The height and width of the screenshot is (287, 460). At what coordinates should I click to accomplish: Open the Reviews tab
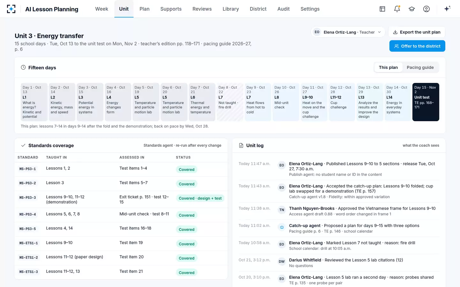point(202,9)
